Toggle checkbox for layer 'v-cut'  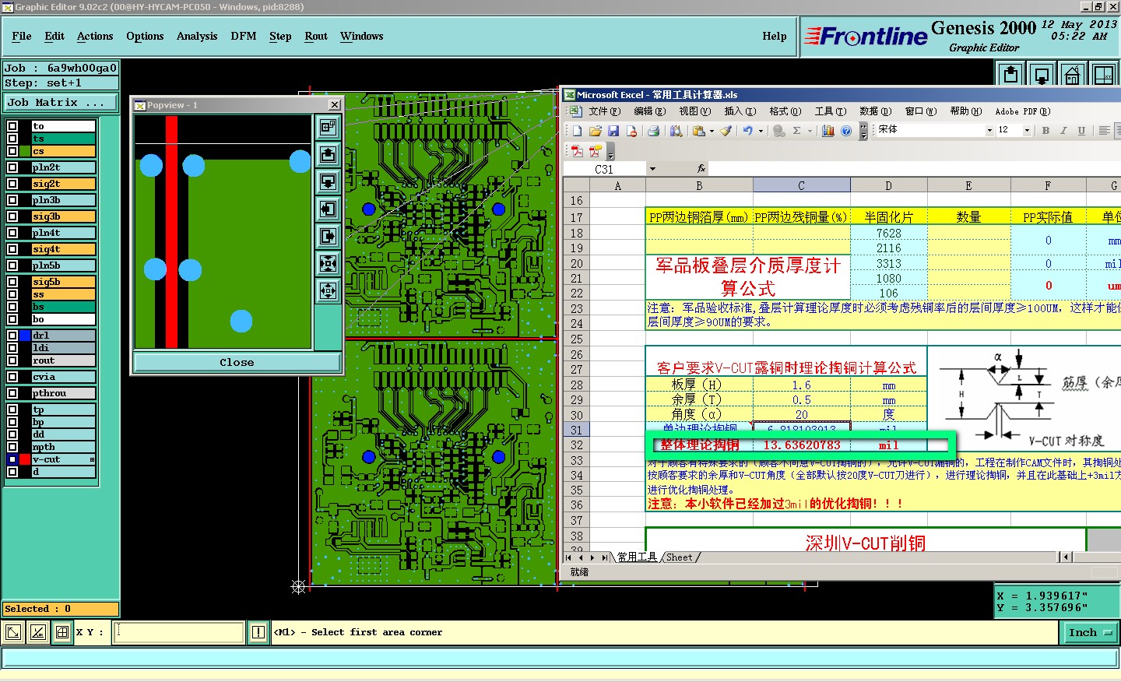(12, 459)
